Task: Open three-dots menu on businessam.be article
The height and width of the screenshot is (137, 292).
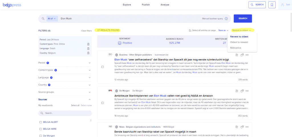Action: pos(247,55)
